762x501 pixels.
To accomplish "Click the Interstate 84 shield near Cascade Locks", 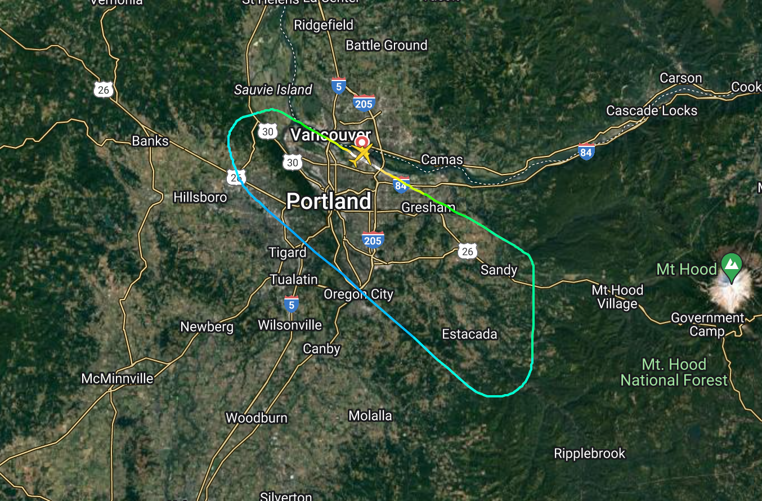I will coord(586,152).
